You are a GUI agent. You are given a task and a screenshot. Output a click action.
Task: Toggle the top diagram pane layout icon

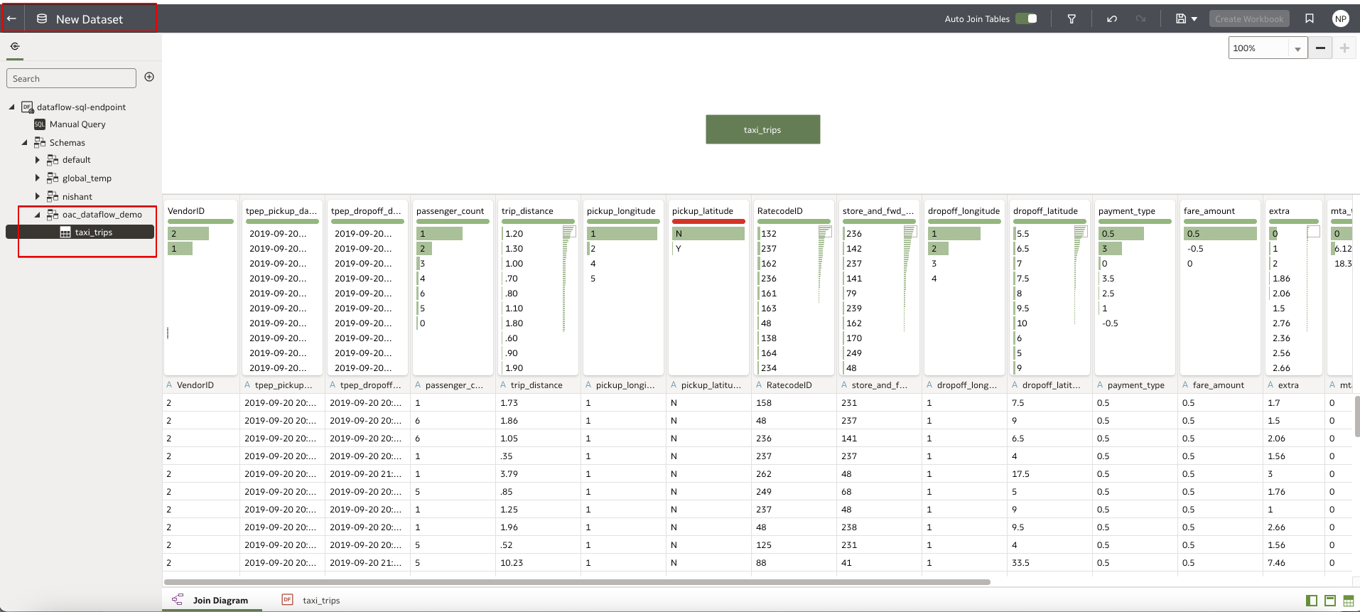pos(1330,601)
